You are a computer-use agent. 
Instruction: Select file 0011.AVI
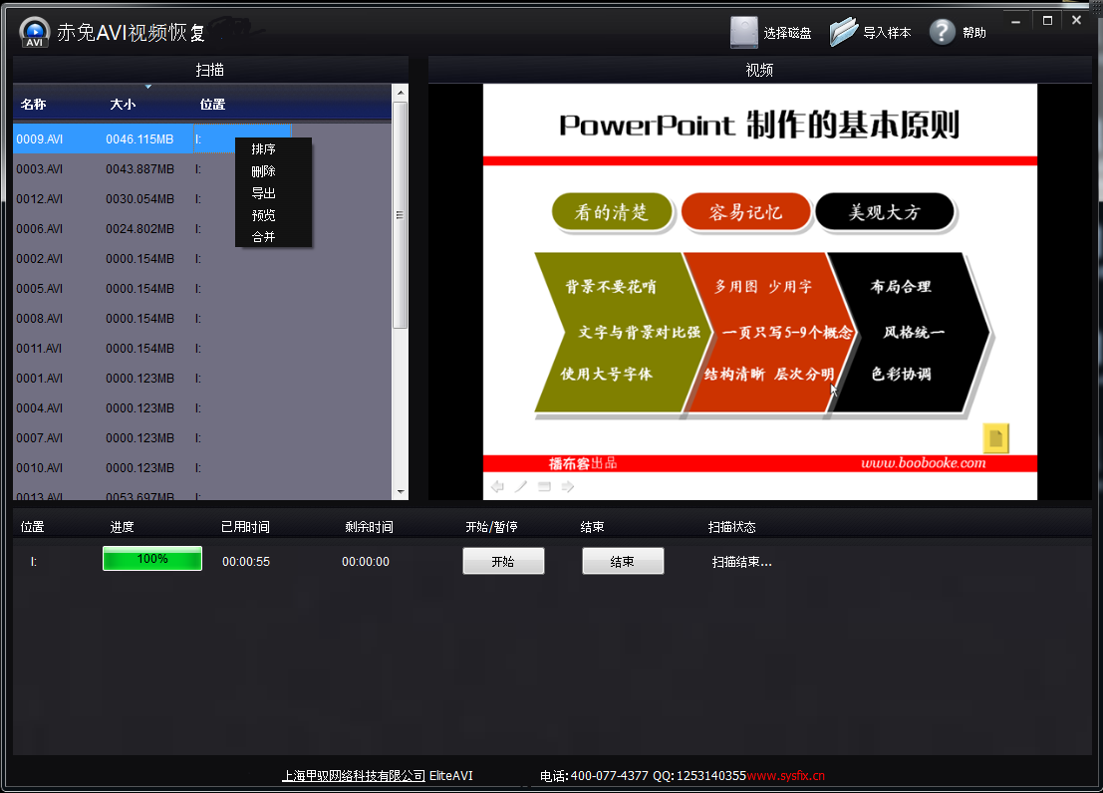(40, 349)
